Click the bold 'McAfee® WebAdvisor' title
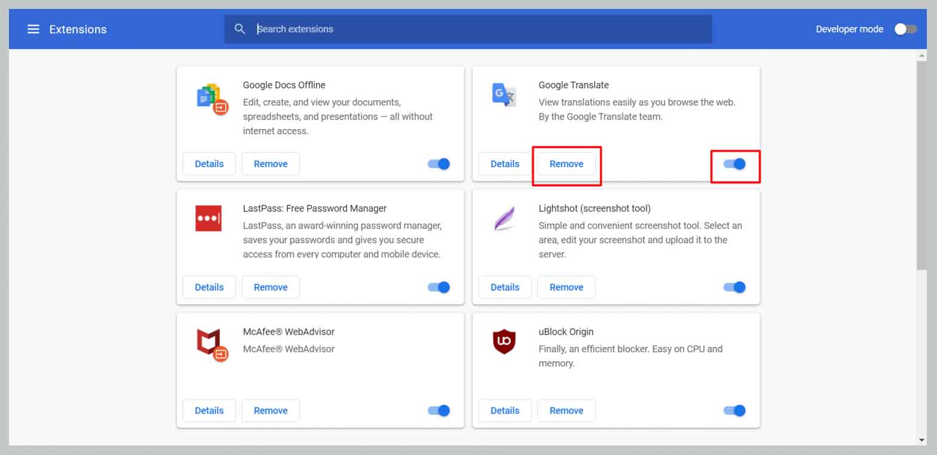The image size is (937, 455). [x=289, y=331]
